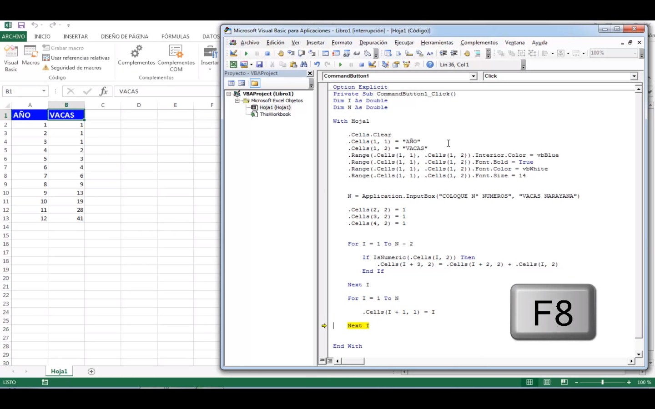655x409 pixels.
Task: Click the Quick Watch glasses icon
Action: coord(357,53)
